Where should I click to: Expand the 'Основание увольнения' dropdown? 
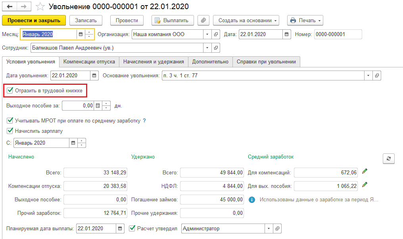point(368,75)
